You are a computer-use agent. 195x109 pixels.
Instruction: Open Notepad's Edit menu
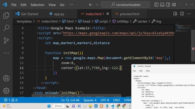(x=141, y=71)
